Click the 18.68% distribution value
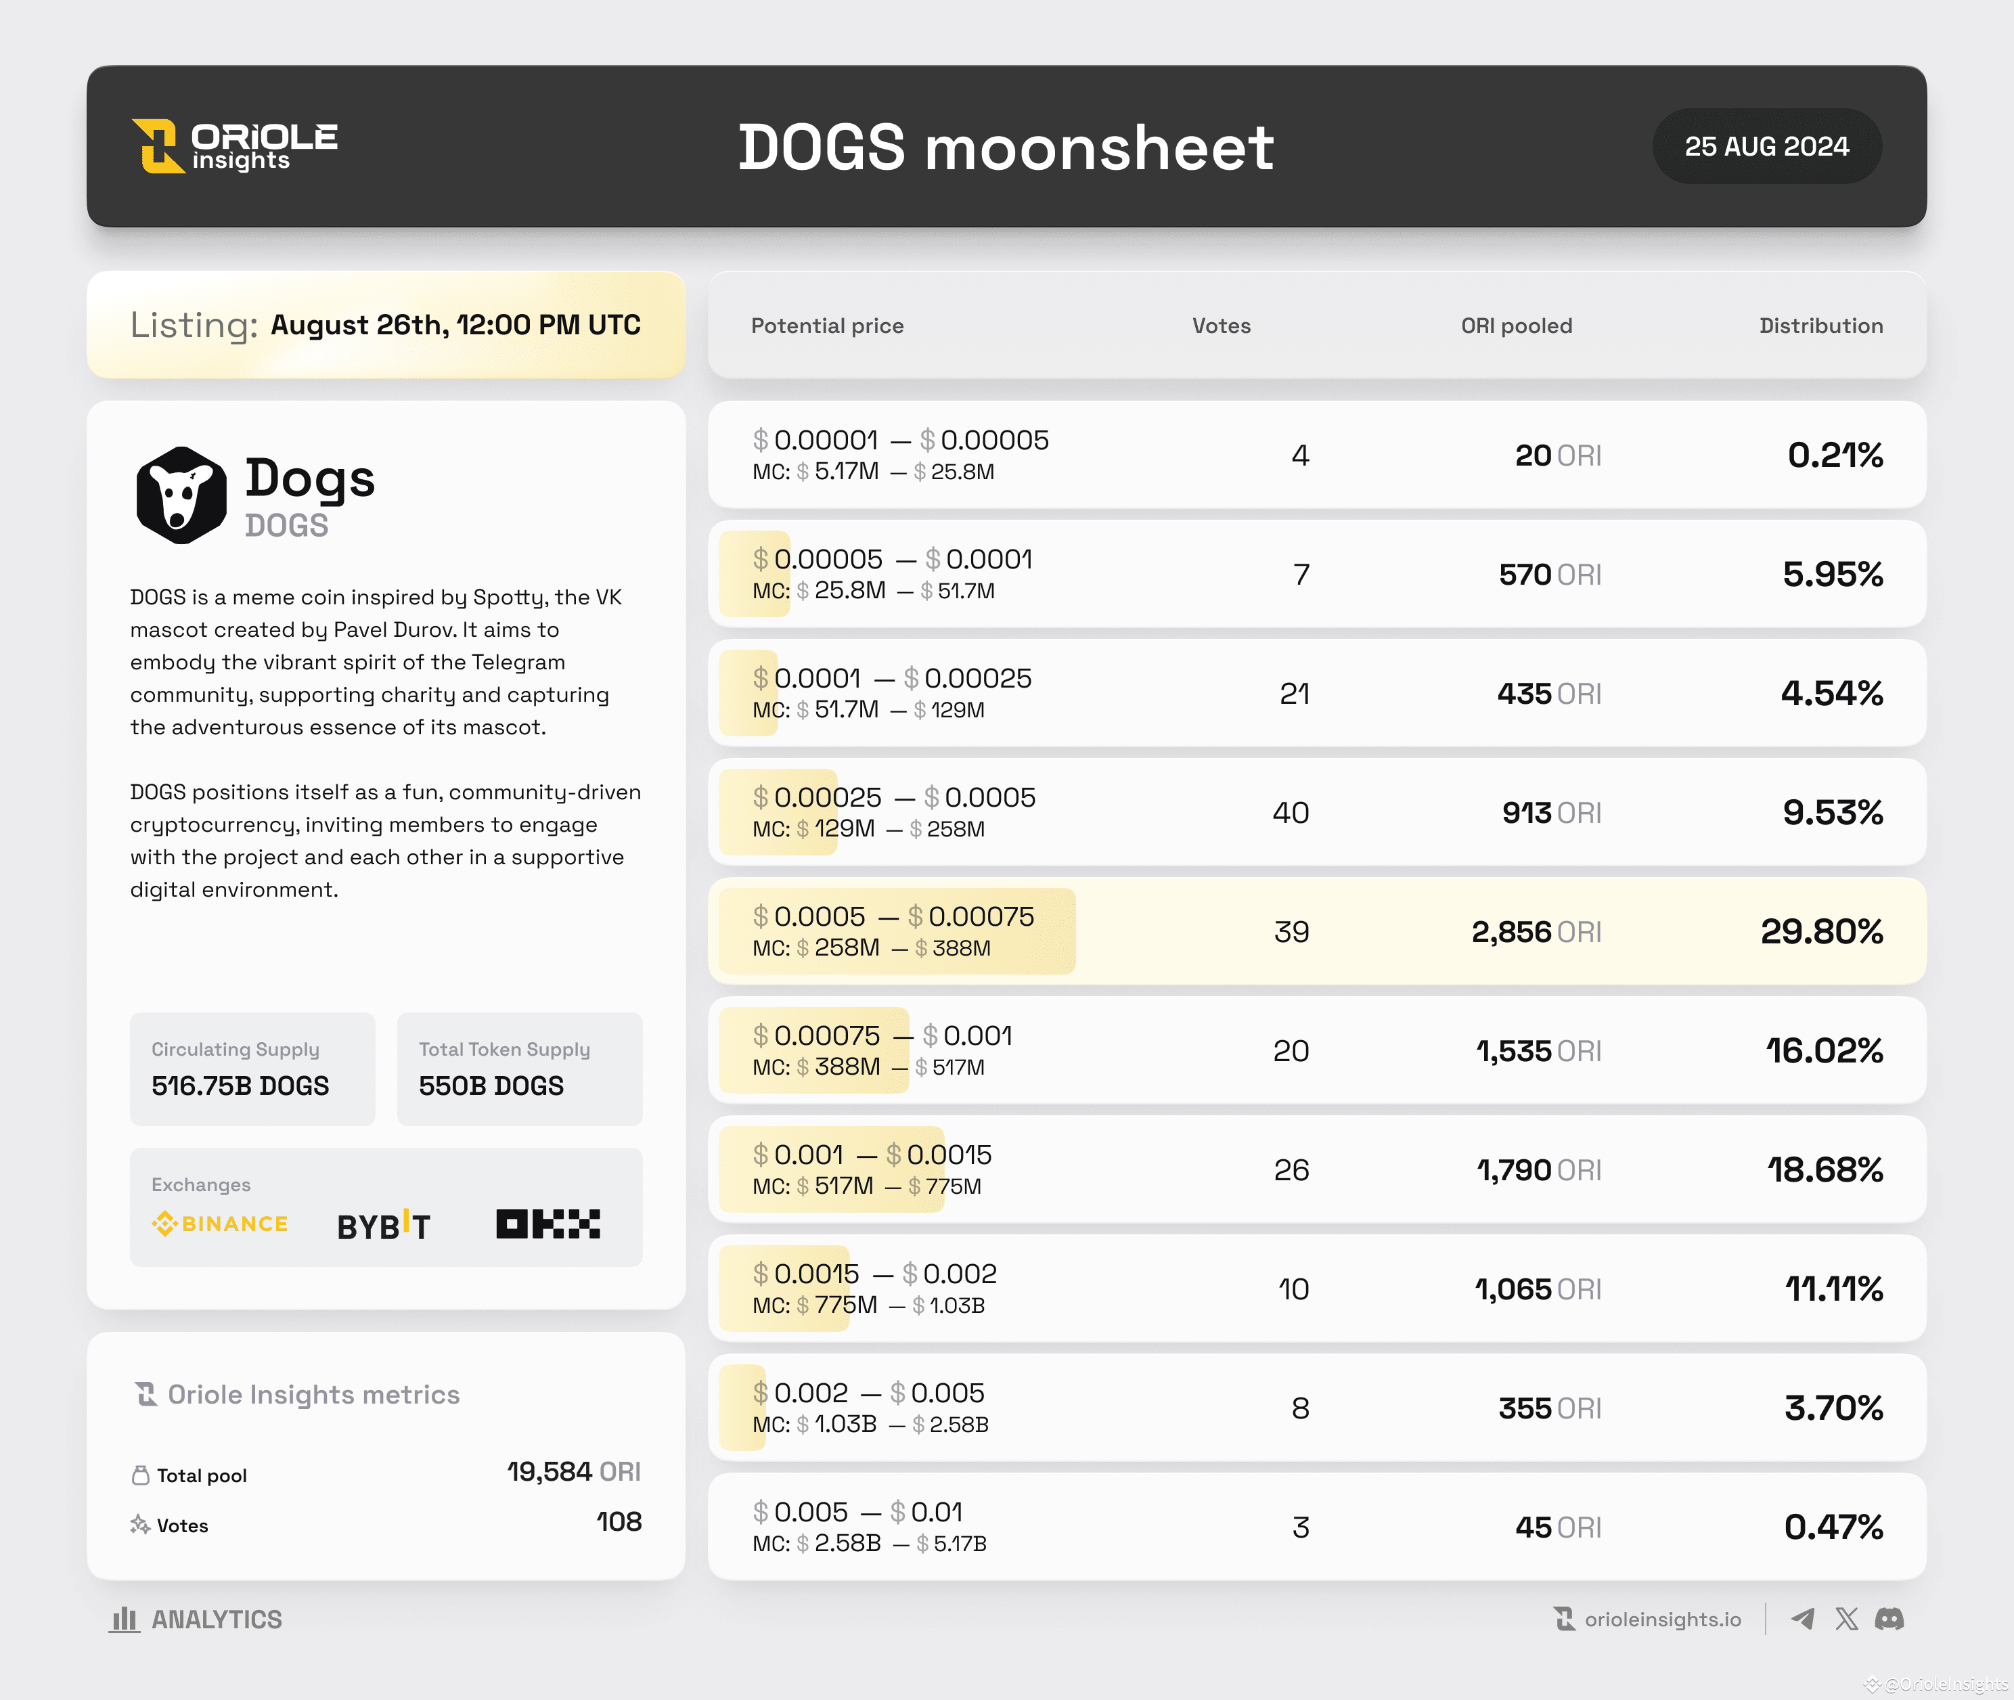 click(1825, 1169)
